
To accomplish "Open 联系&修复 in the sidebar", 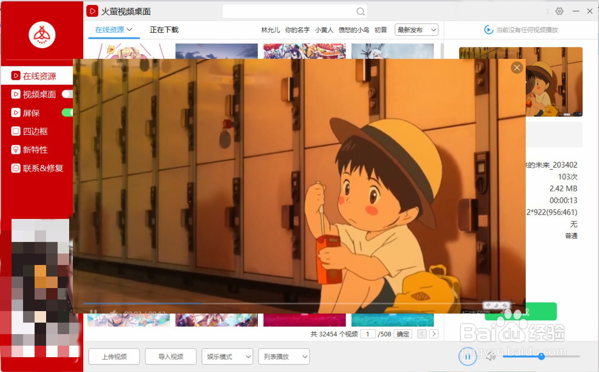I will pyautogui.click(x=37, y=168).
